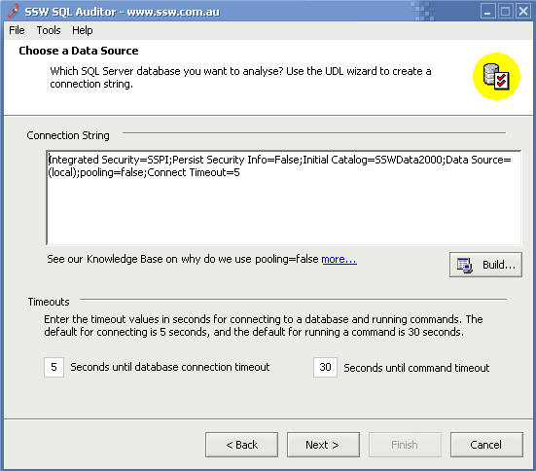Image resolution: width=536 pixels, height=471 pixels.
Task: Follow the Knowledge Base more... link
Action: [339, 259]
